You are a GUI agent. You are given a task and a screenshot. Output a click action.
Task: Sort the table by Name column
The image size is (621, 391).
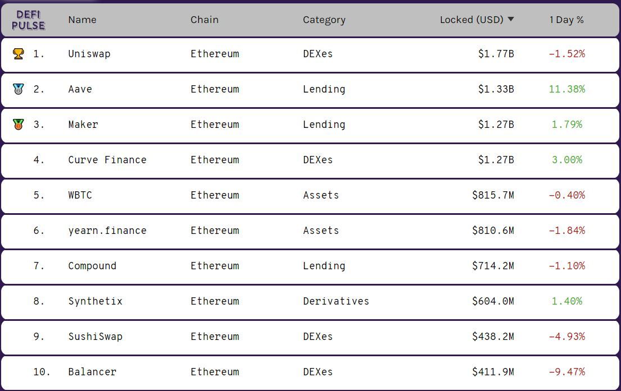pyautogui.click(x=82, y=20)
